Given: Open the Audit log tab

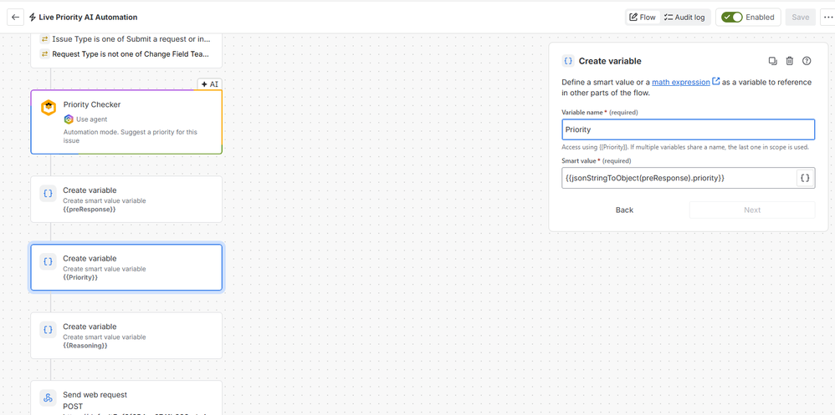Looking at the screenshot, I should click(x=685, y=17).
